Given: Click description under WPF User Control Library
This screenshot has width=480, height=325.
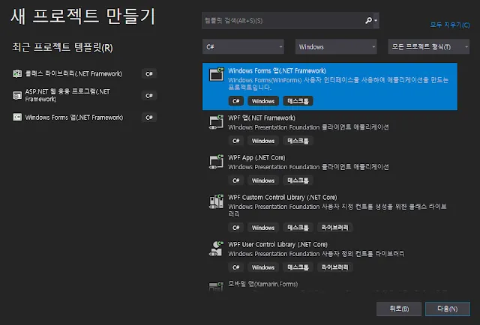Looking at the screenshot, I should click(x=316, y=254).
